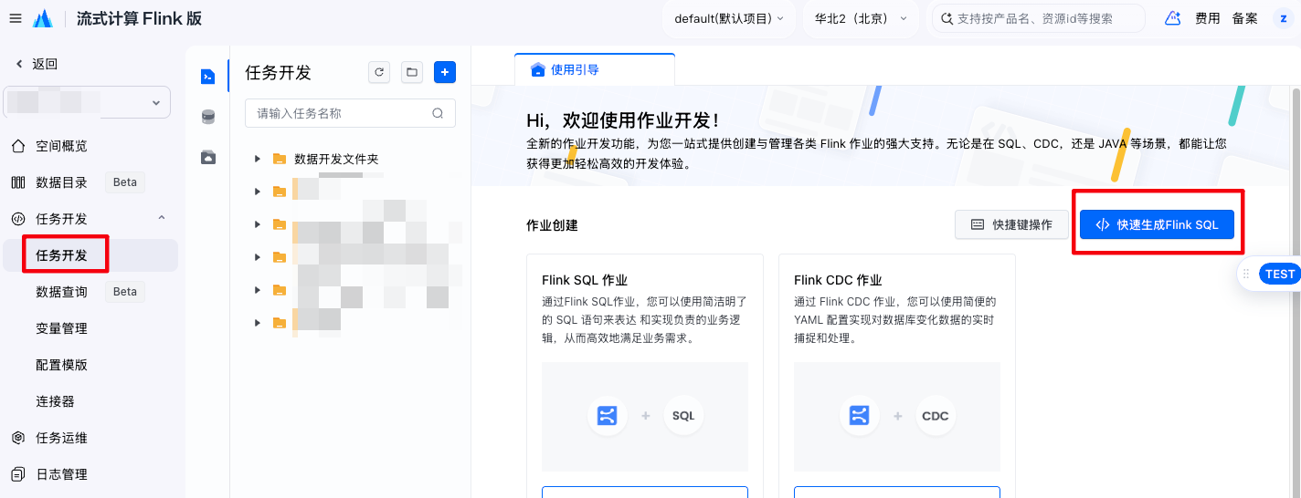The width and height of the screenshot is (1301, 498).
Task: Switch to the 使用引导 tab
Action: [594, 69]
